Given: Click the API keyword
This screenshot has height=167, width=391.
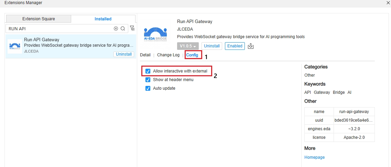Looking at the screenshot, I should pyautogui.click(x=308, y=92).
